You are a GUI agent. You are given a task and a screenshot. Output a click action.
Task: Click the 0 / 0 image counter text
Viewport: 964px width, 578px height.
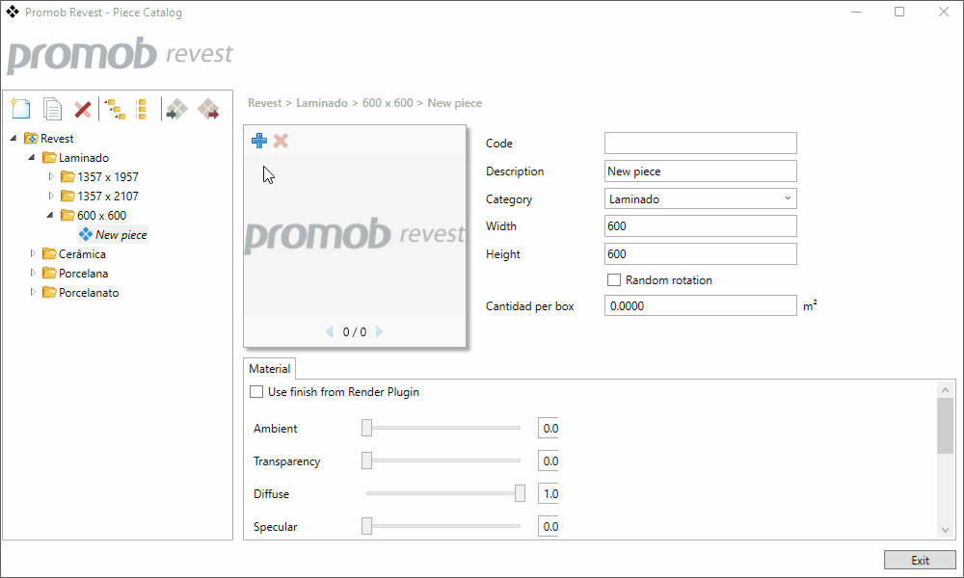point(355,331)
